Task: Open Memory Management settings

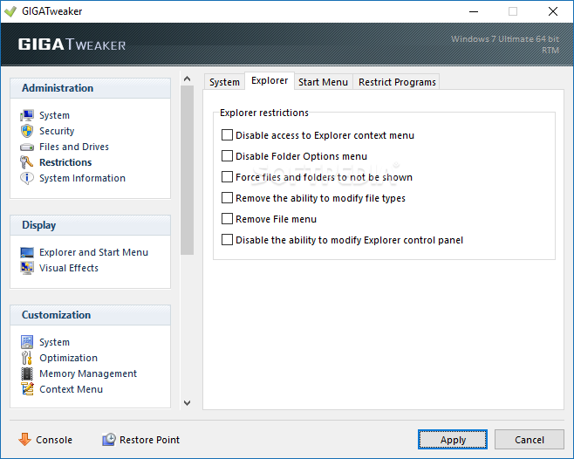Action: coord(88,373)
